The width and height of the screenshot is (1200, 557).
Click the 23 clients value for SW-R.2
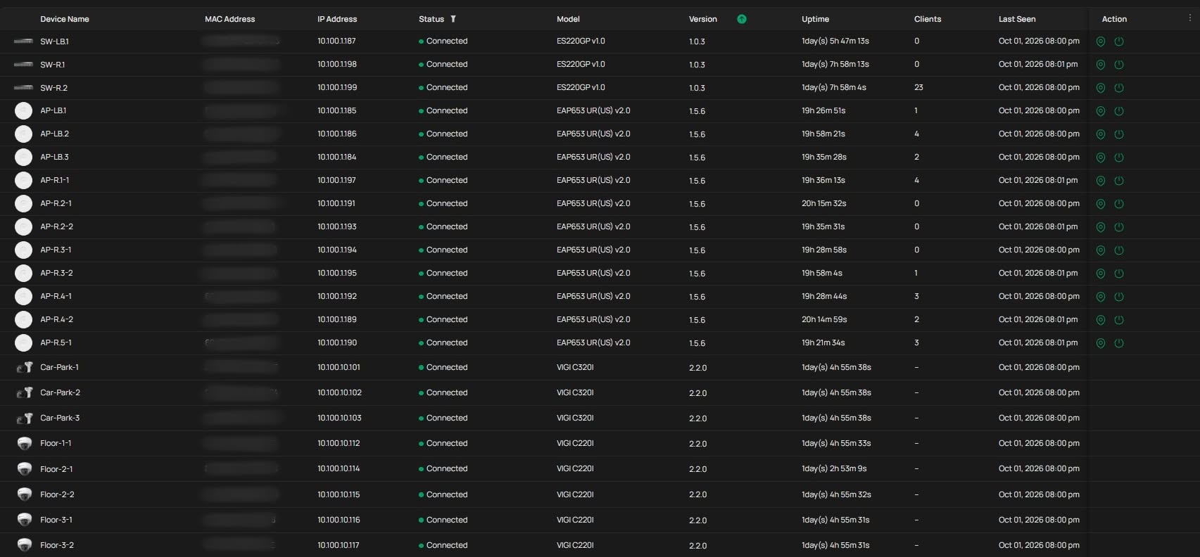pos(918,87)
